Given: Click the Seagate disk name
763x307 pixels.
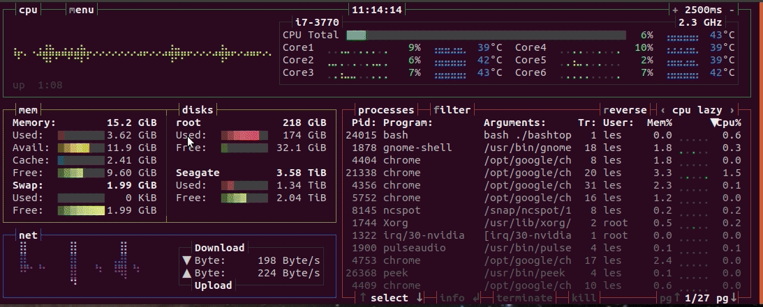Looking at the screenshot, I should coord(198,173).
